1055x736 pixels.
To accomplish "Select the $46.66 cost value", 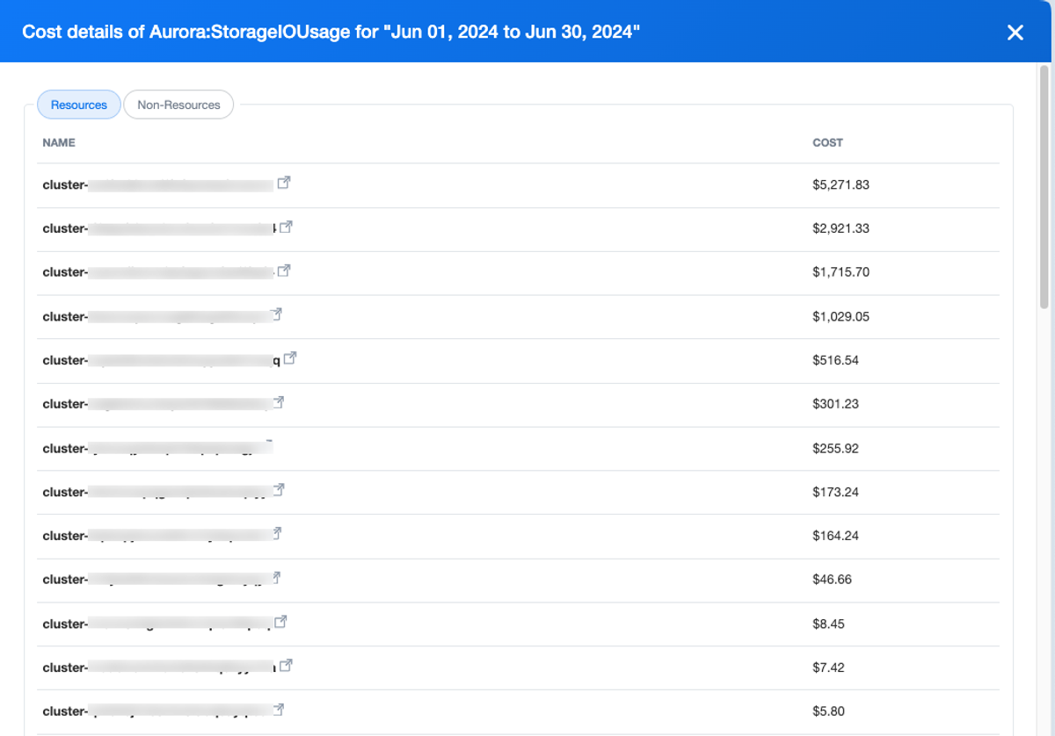I will [832, 580].
